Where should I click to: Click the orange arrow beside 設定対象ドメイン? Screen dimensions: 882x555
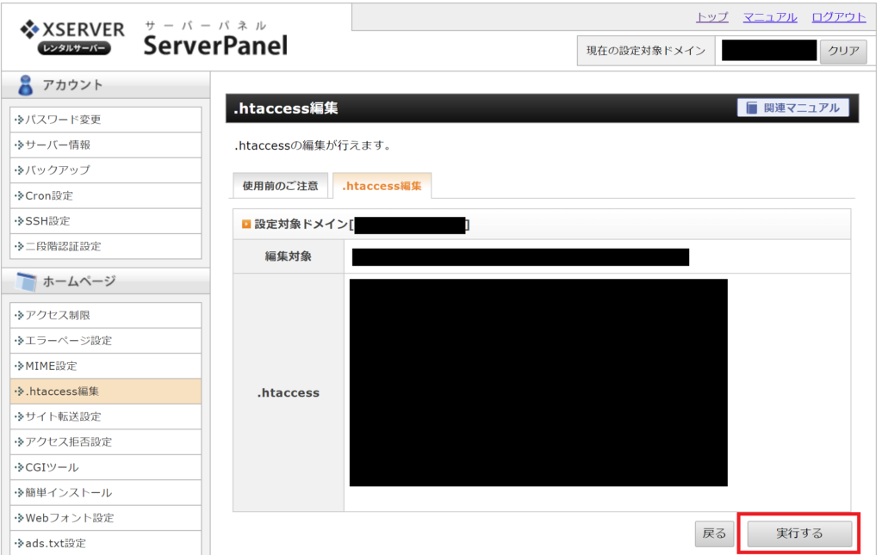(245, 224)
